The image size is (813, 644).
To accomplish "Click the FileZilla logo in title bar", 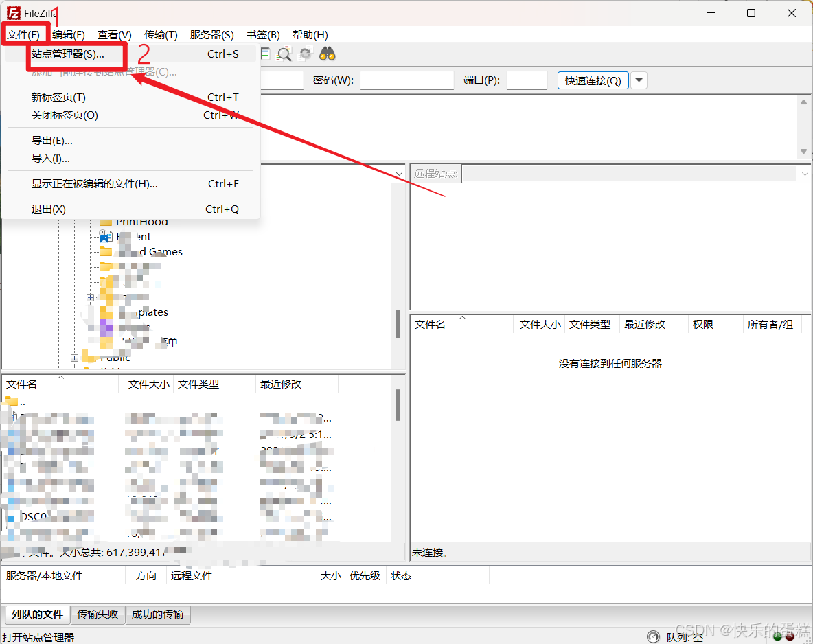I will tap(14, 13).
